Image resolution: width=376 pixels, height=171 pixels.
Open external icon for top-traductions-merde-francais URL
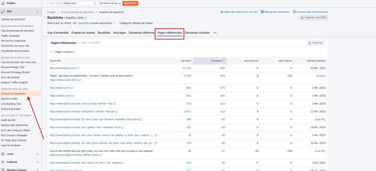tap(116, 112)
